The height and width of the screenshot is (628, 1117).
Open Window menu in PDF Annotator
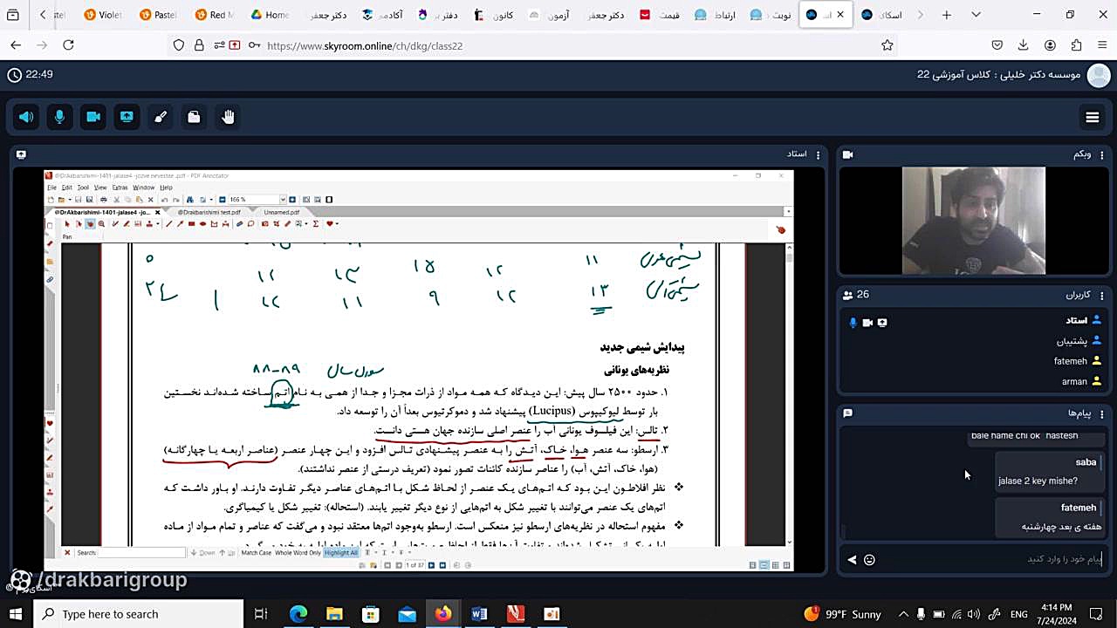[144, 188]
